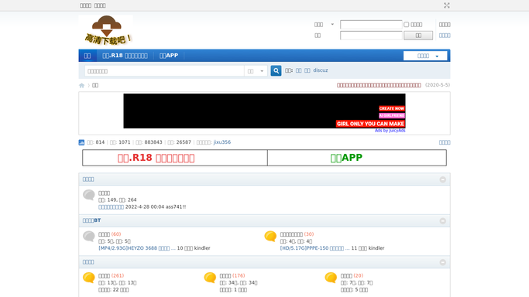Toggle the auto-login checkbox by username field
529x297 pixels.
click(x=406, y=25)
